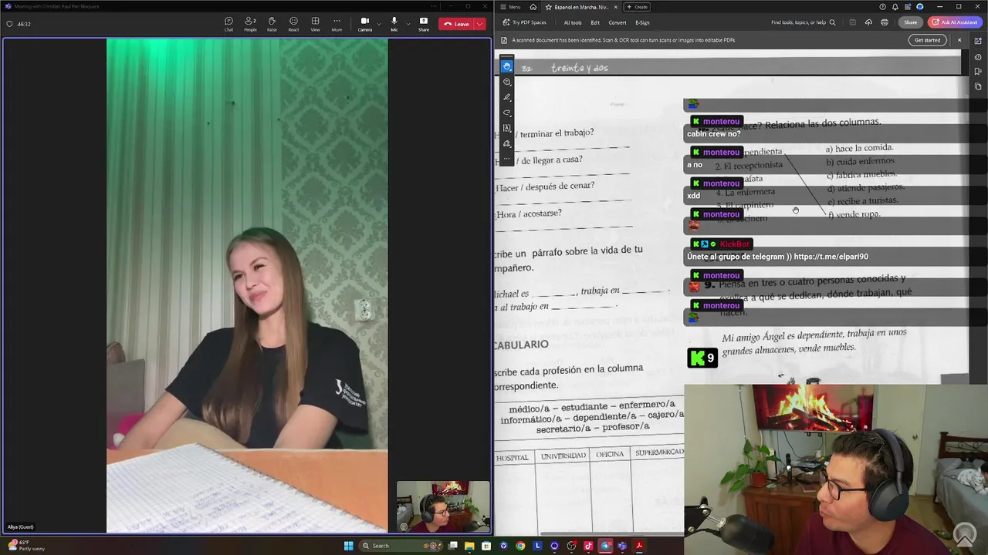Open the Edit menu in Acrobat

(595, 22)
